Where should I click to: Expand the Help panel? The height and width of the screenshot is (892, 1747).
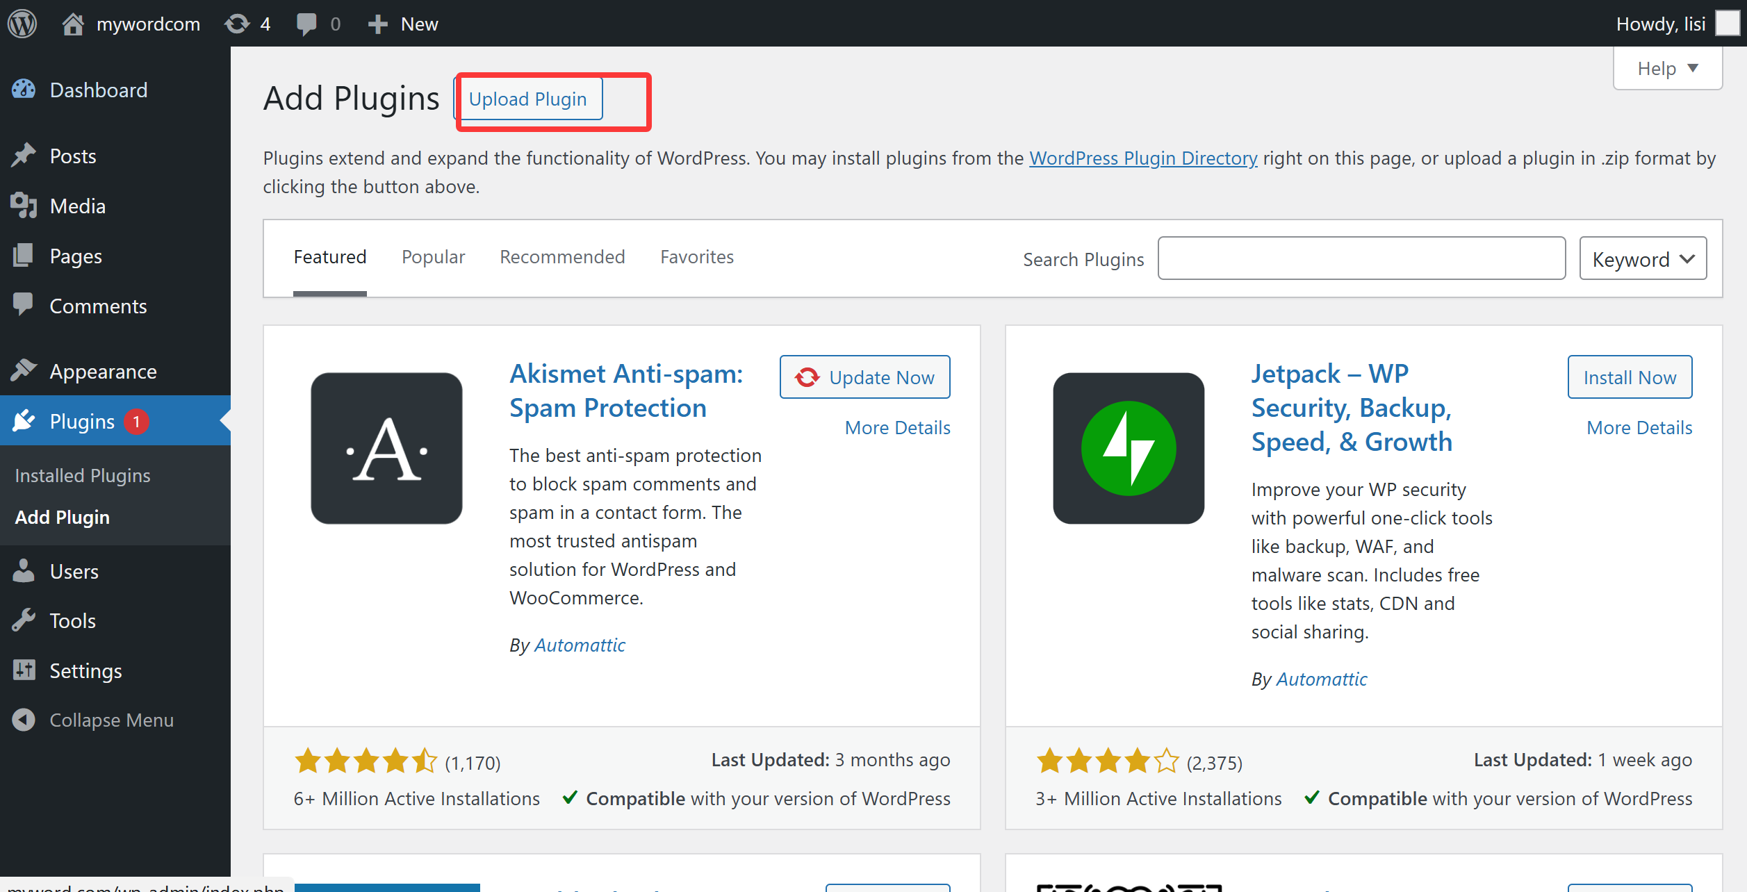pyautogui.click(x=1666, y=67)
